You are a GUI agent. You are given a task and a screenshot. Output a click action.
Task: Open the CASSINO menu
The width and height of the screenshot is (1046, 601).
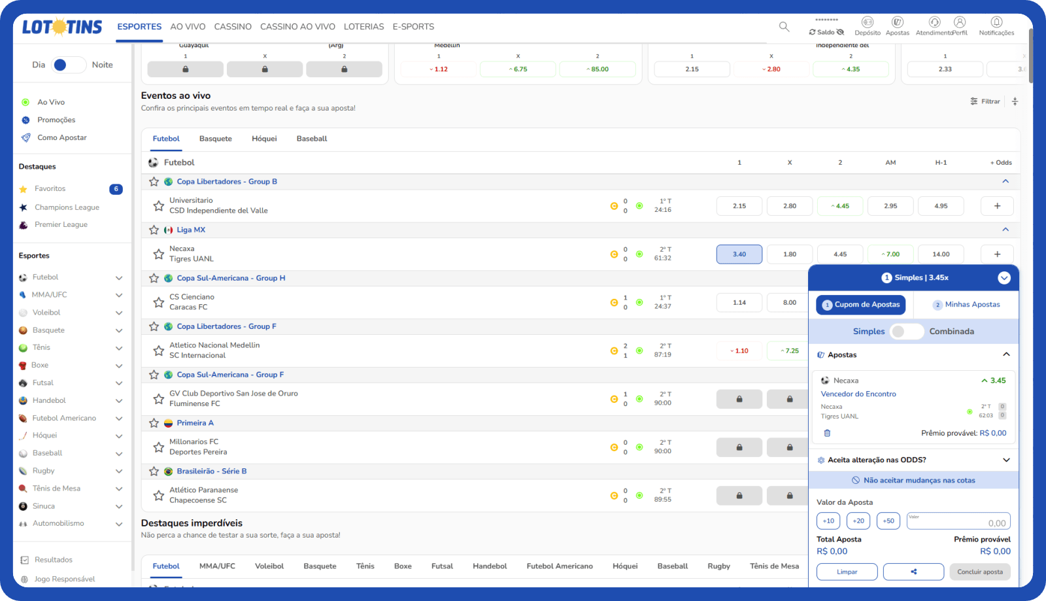click(233, 27)
